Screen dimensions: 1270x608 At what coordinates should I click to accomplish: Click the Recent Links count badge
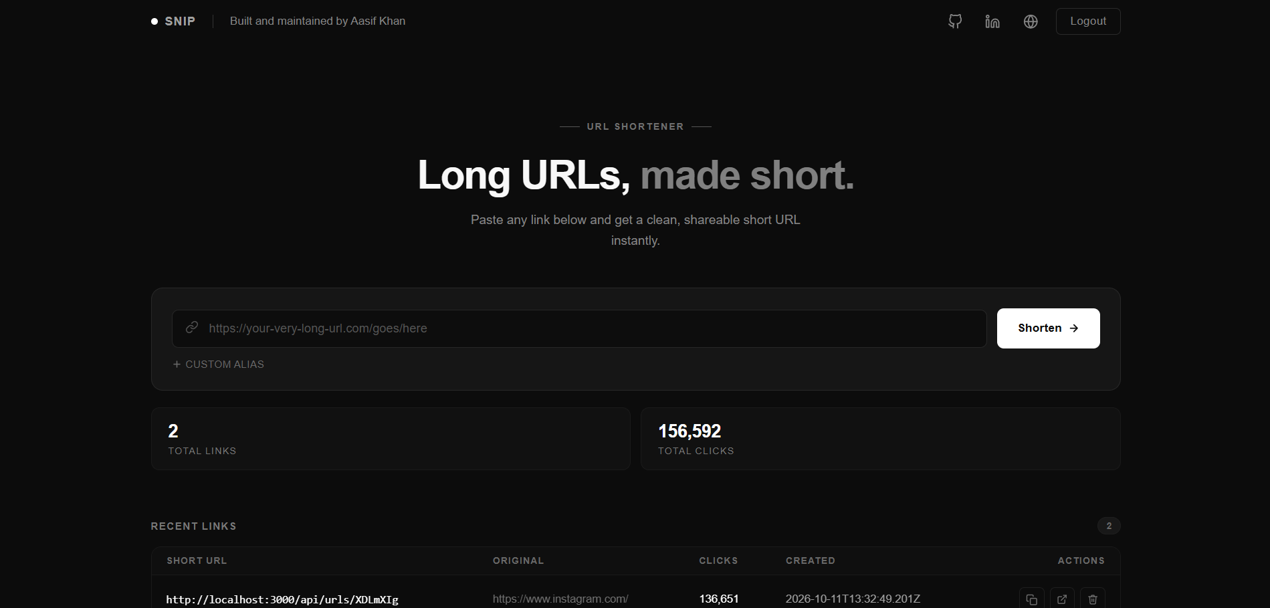(1109, 526)
